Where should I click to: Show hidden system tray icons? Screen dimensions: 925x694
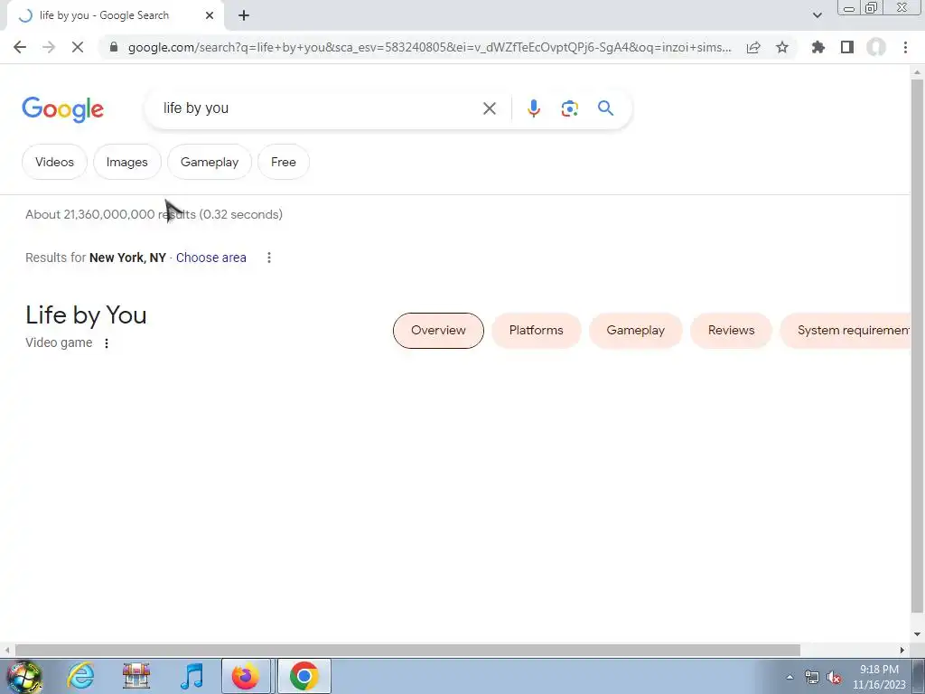pos(790,677)
